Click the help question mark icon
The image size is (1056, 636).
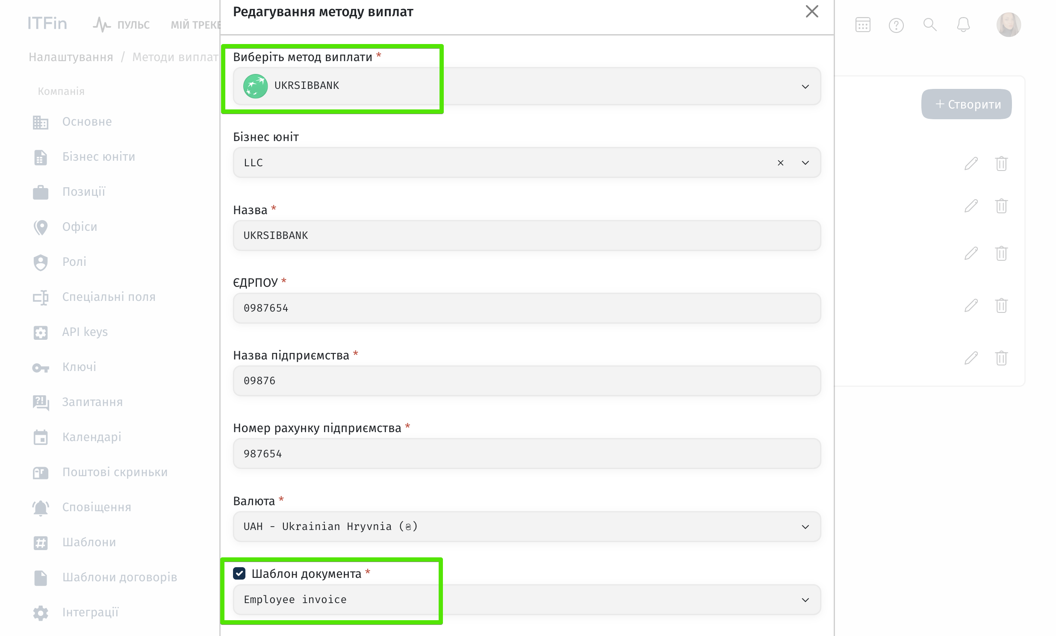click(x=896, y=25)
